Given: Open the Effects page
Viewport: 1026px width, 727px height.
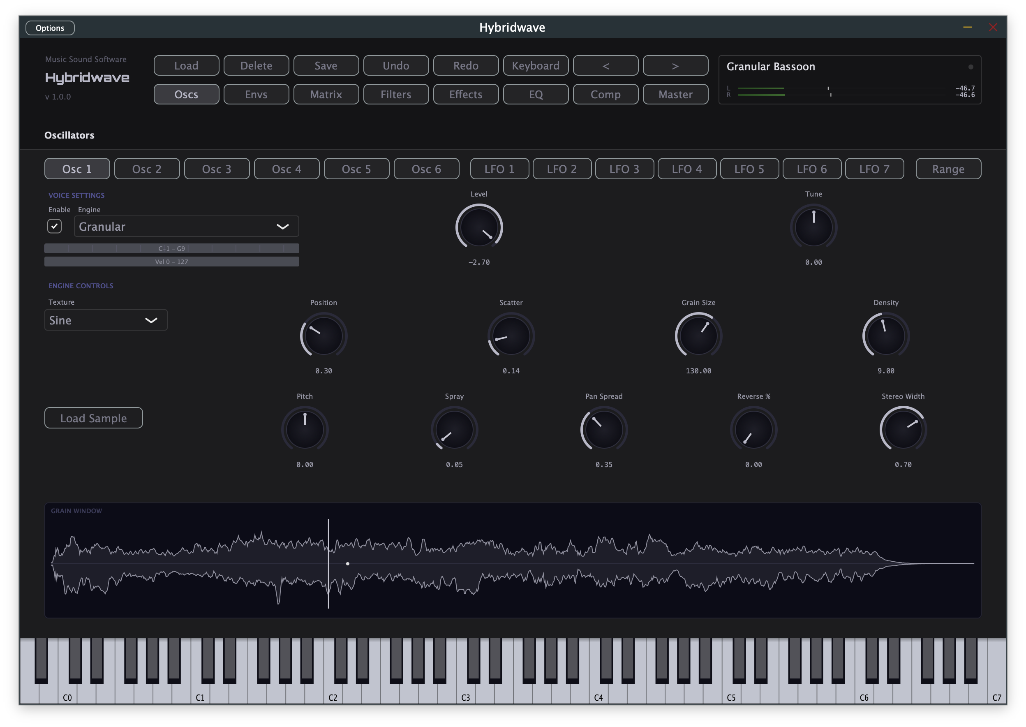Looking at the screenshot, I should click(465, 95).
